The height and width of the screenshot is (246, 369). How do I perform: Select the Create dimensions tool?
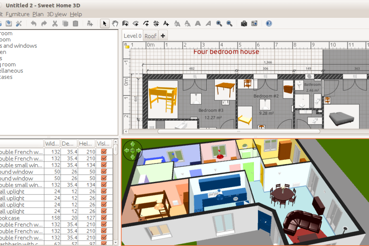pyautogui.click(x=156, y=23)
